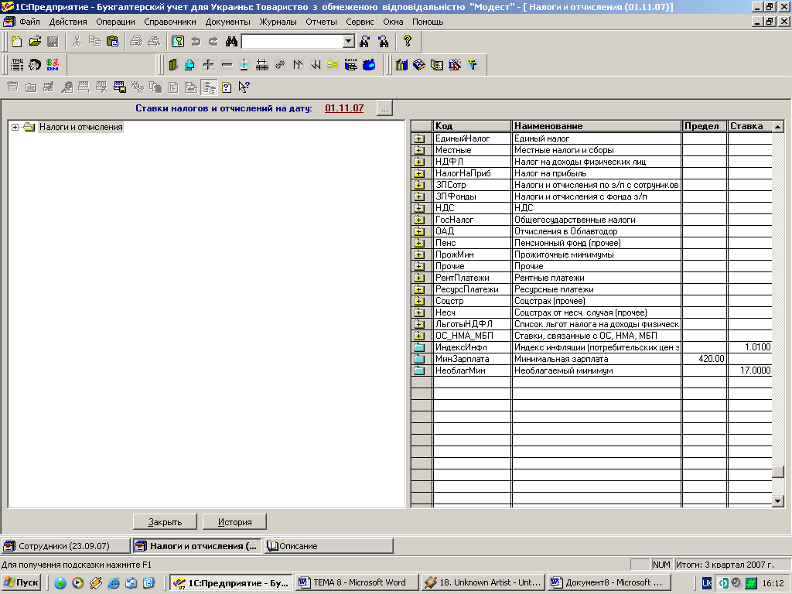Click the Ставка column header
The width and height of the screenshot is (792, 594).
point(749,126)
